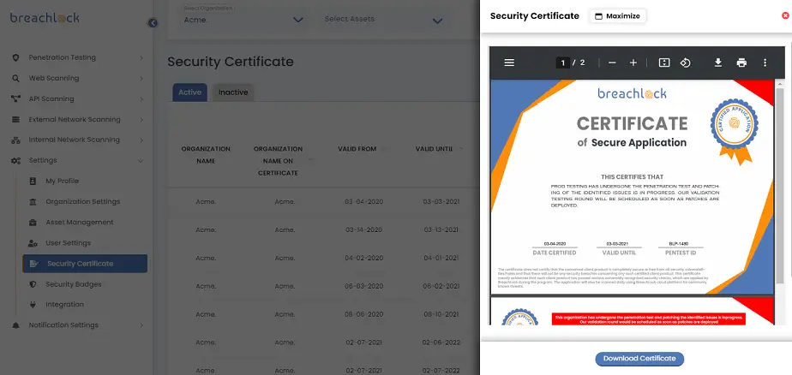Open User Settings

pyautogui.click(x=69, y=243)
